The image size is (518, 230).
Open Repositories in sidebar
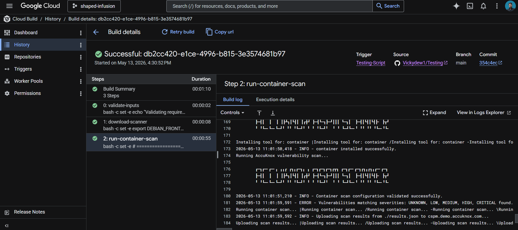28,57
